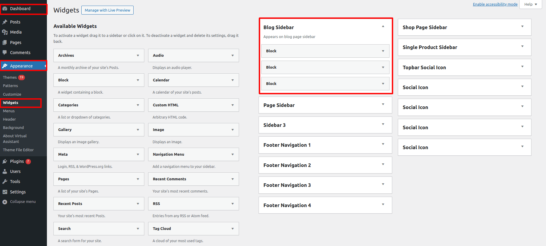Go to Theme File Editor submenu

coord(18,150)
